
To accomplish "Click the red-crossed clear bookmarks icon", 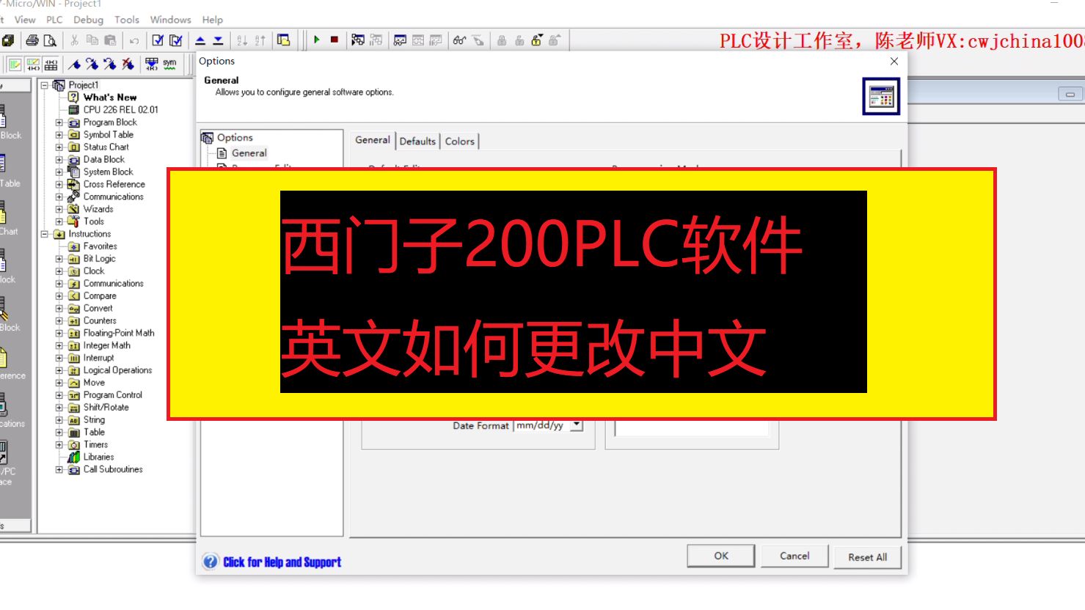I will [128, 64].
